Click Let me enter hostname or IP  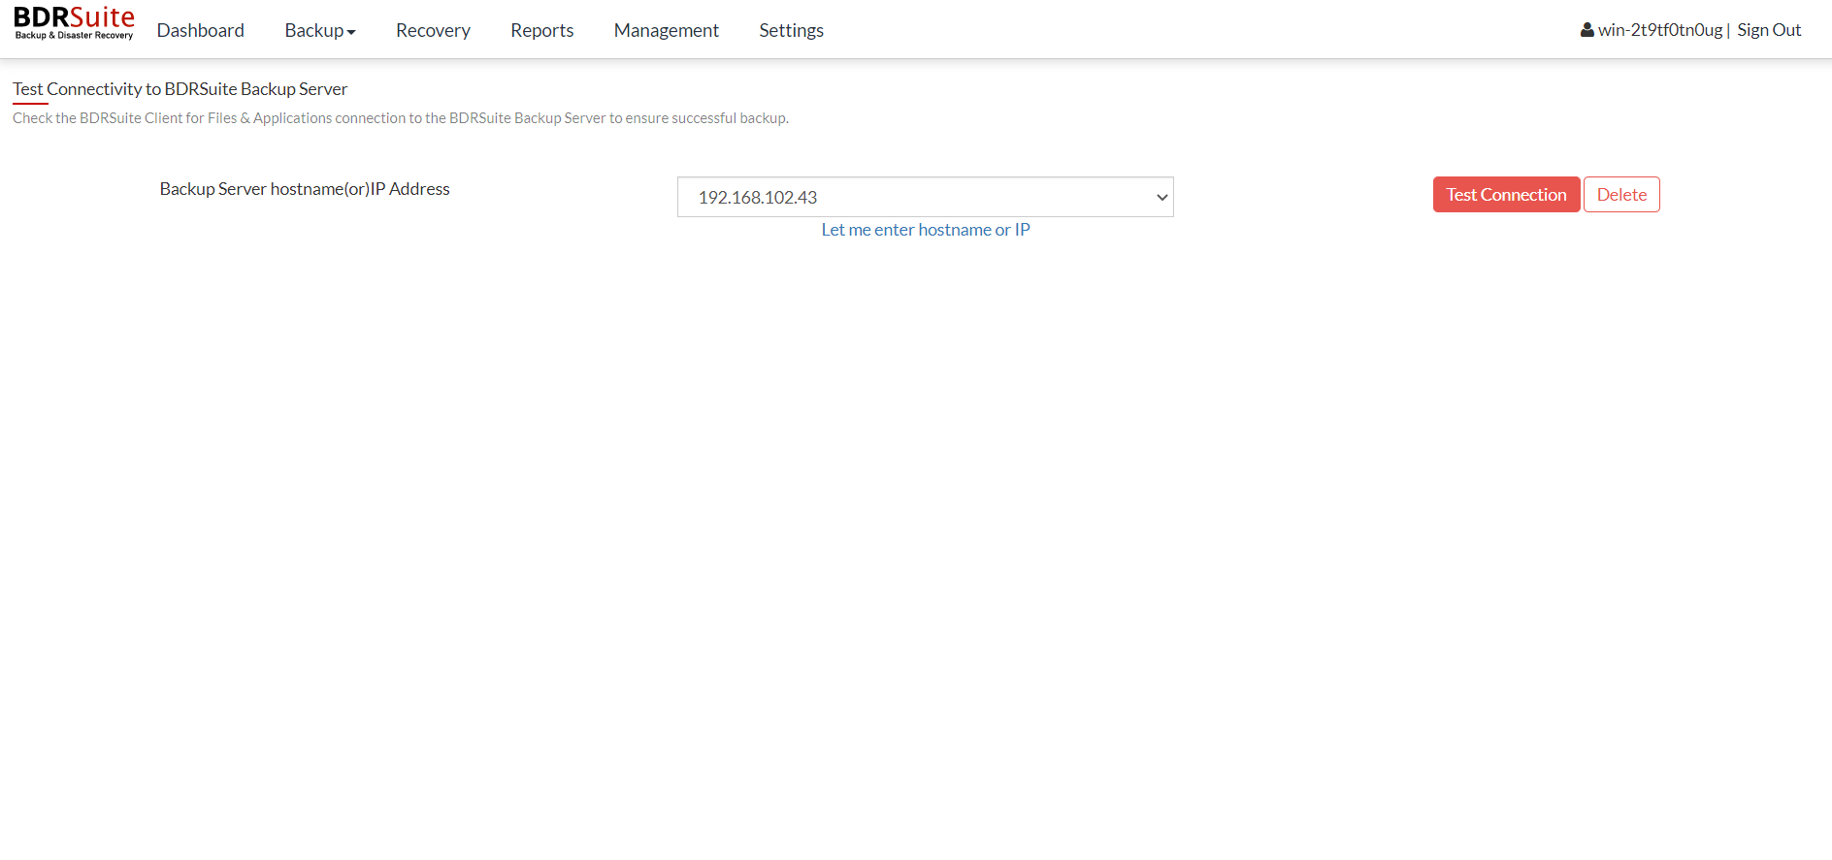(x=926, y=230)
